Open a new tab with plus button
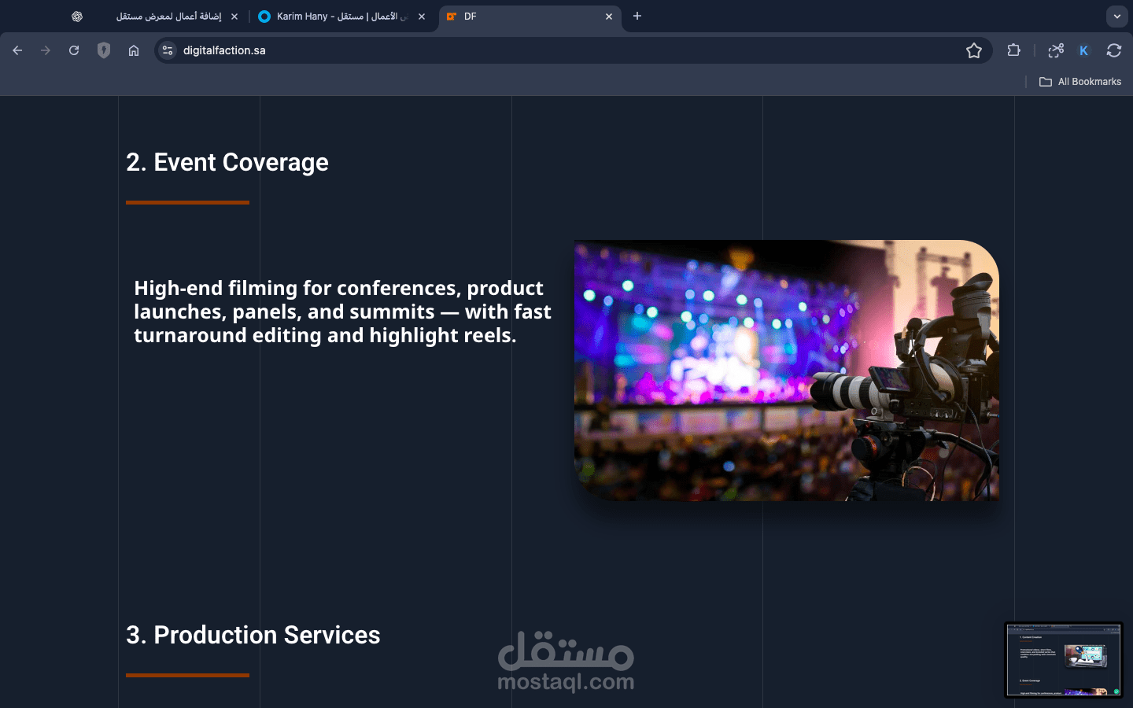 pos(637,16)
